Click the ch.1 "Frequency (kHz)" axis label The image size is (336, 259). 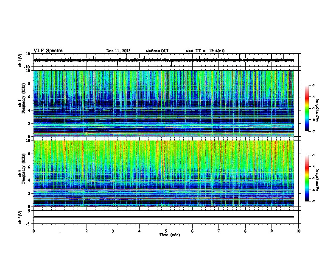click(23, 99)
